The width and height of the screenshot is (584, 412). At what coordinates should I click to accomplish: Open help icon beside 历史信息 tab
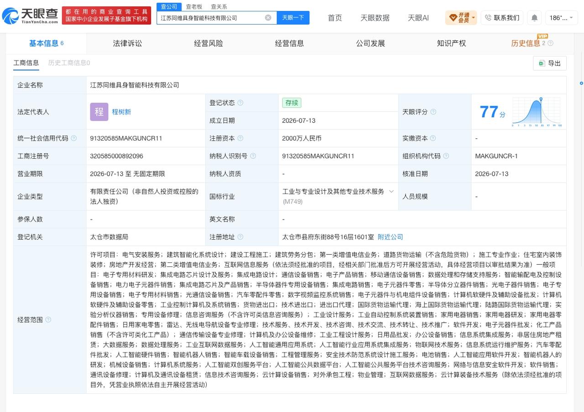pos(550,43)
